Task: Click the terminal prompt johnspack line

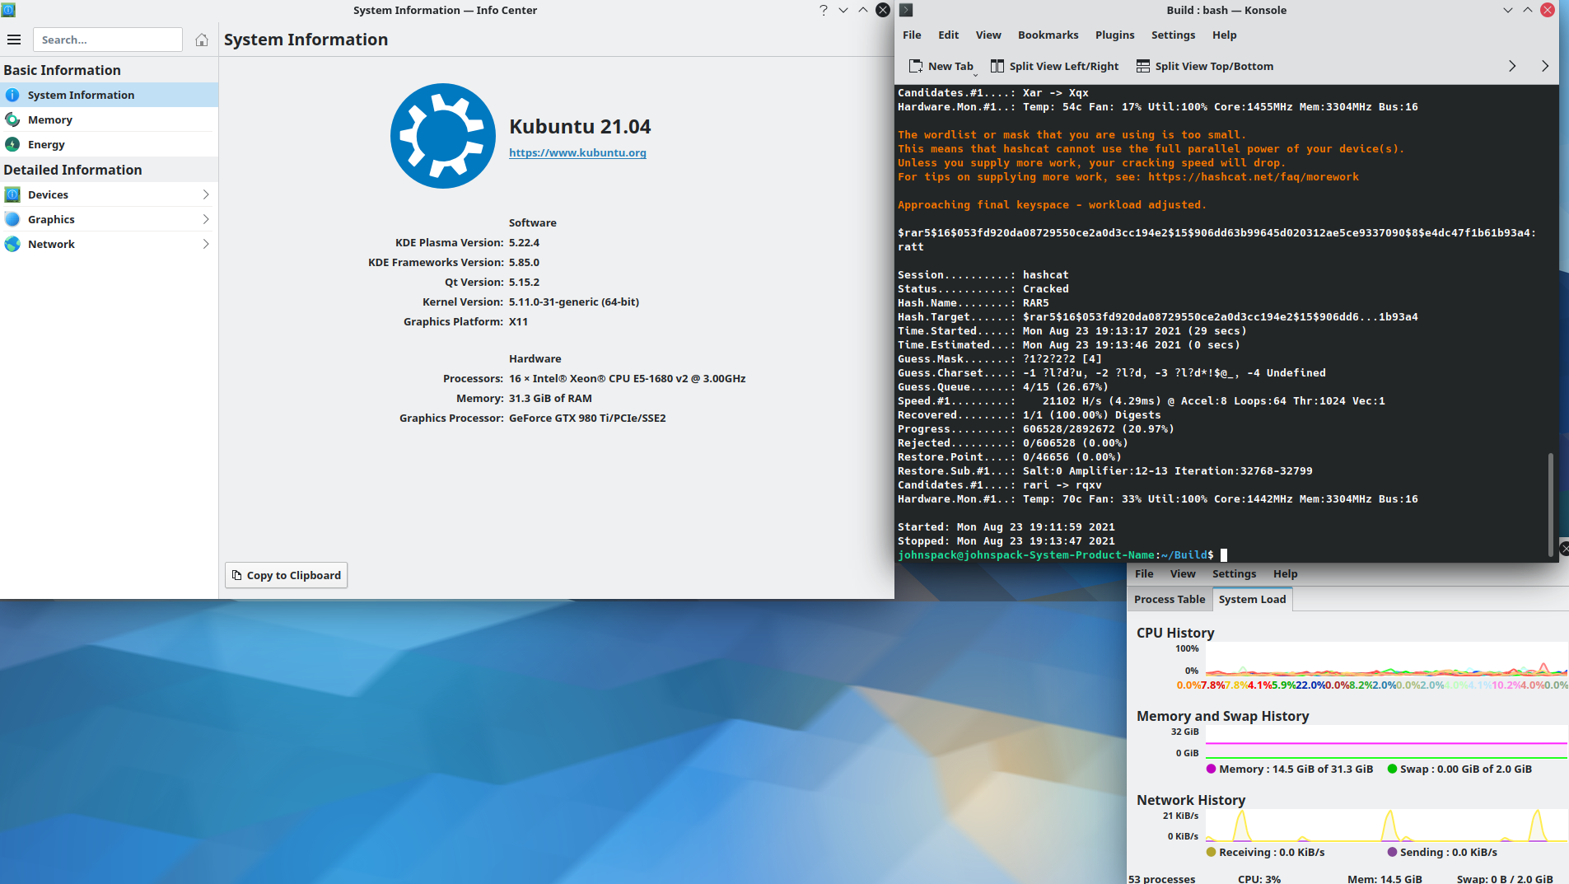Action: (1056, 554)
